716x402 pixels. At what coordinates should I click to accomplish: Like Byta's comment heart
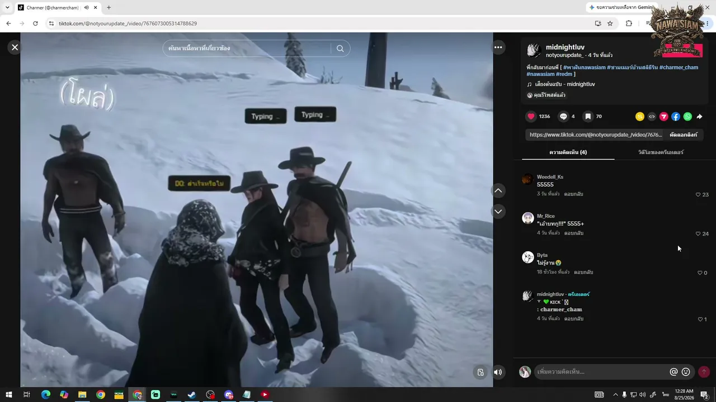click(x=700, y=273)
